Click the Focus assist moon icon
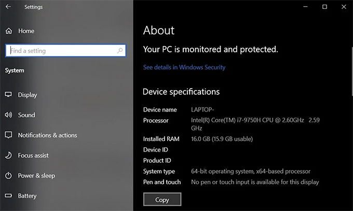Viewport: 353px width, 211px height. coord(8,156)
